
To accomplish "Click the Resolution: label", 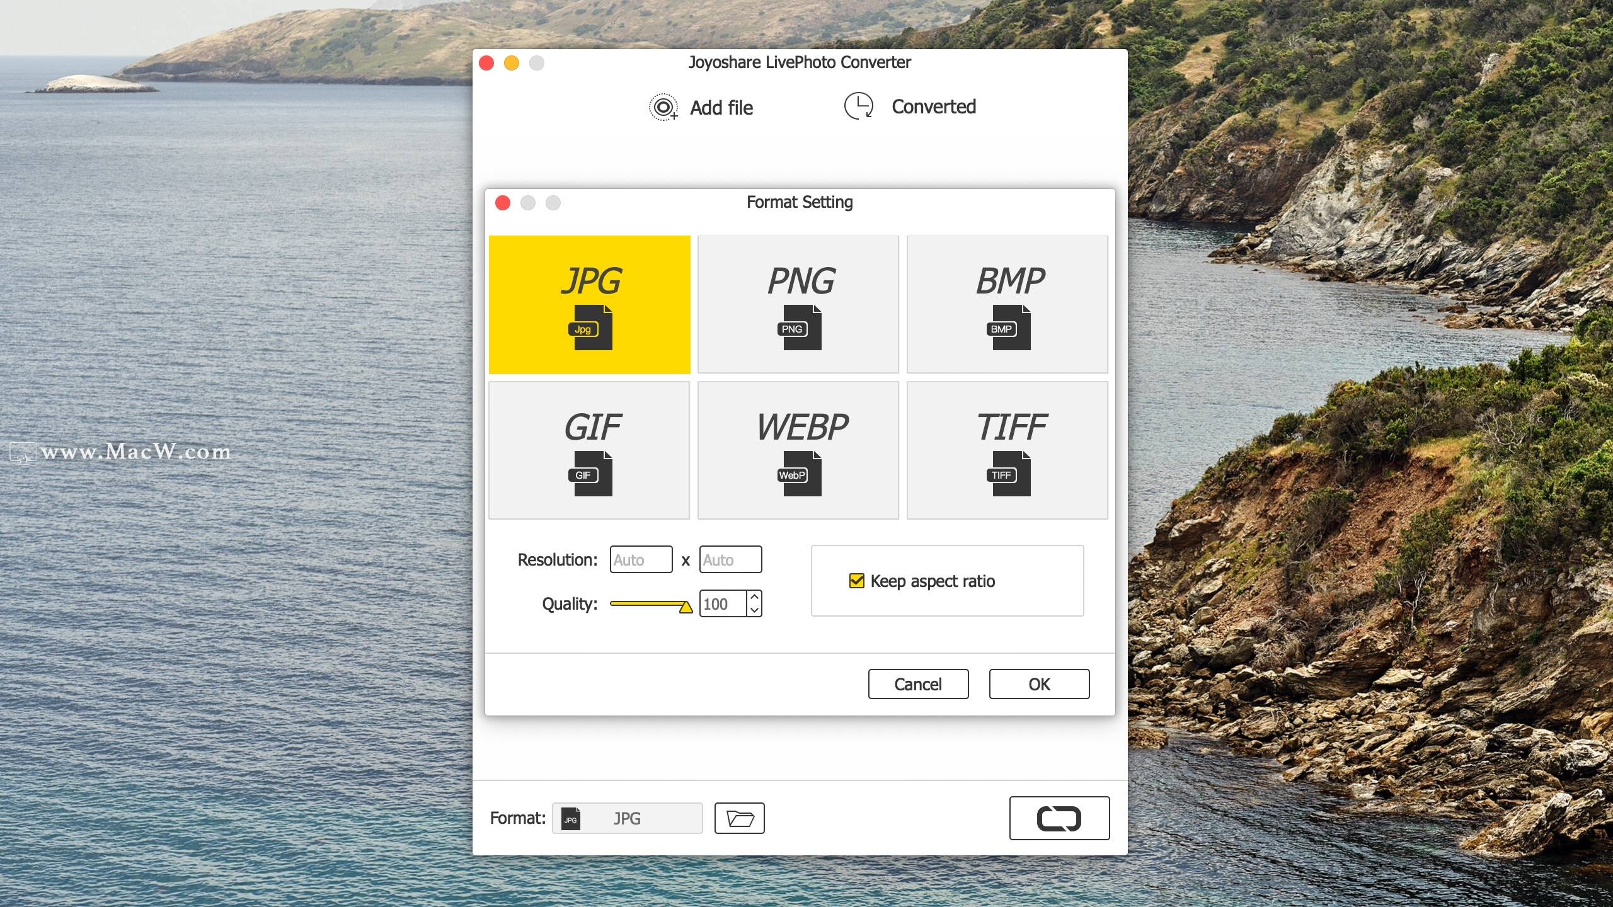I will [x=558, y=559].
